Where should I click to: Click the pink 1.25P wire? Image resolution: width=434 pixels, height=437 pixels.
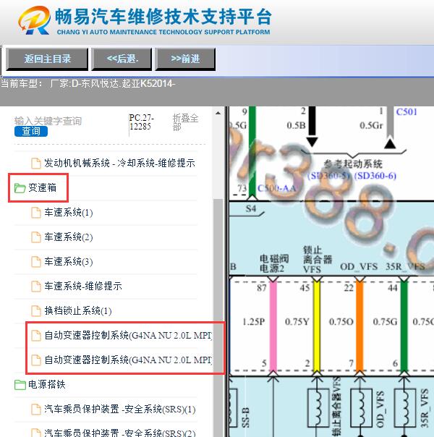pos(273,326)
